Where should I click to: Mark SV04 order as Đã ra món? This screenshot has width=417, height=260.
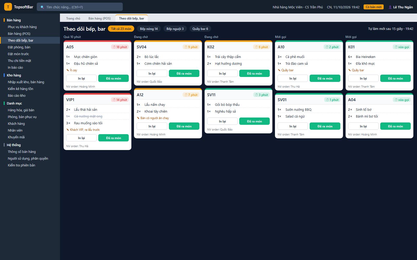[184, 74]
